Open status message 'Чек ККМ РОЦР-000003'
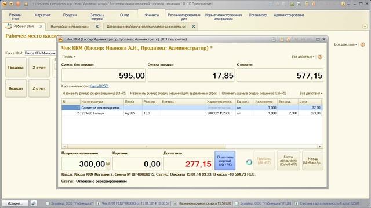 pyautogui.click(x=133, y=203)
